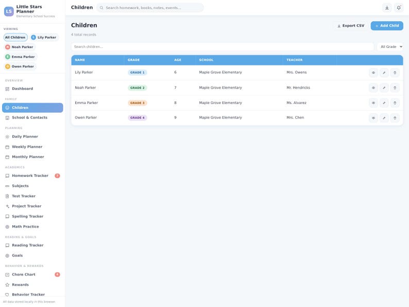View Owen Parker's record with eye icon
The image size is (409, 307).
(373, 118)
